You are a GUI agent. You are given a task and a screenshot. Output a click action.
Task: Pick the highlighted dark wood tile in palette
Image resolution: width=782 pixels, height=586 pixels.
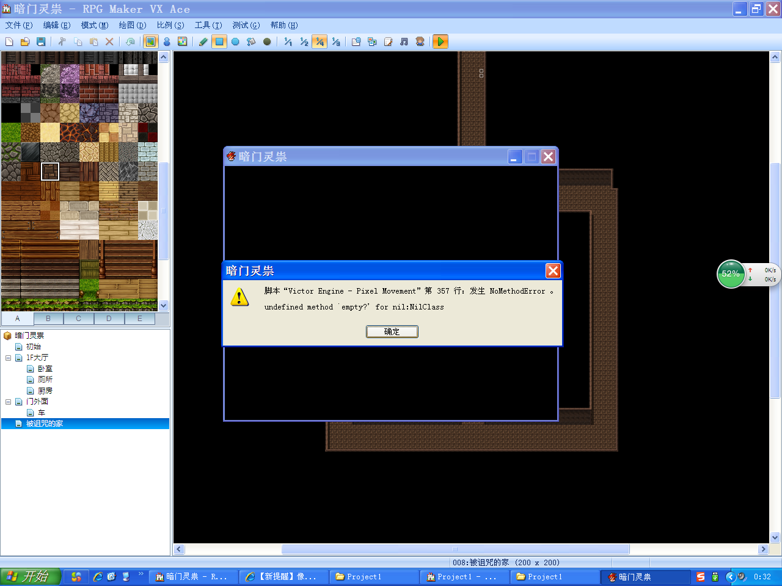click(50, 172)
